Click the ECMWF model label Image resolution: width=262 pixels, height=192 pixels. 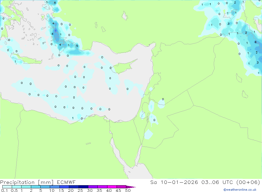point(66,182)
